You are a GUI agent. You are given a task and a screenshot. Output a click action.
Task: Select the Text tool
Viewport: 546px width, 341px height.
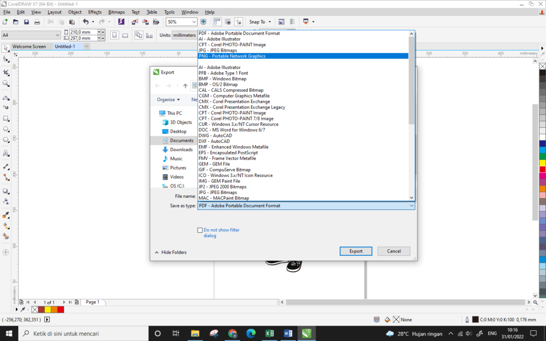point(6,153)
